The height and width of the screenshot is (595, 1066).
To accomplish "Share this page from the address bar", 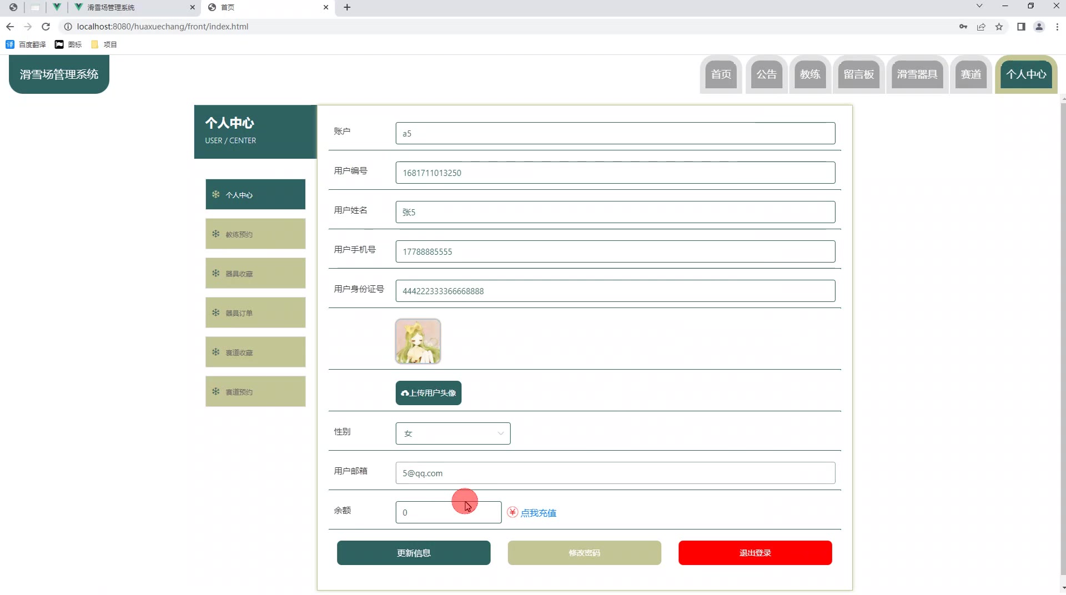I will click(981, 27).
